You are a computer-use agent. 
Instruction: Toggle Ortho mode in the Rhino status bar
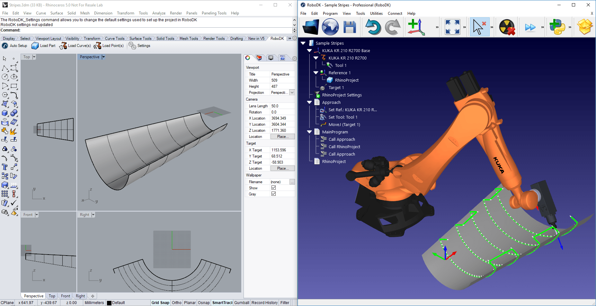(x=176, y=302)
